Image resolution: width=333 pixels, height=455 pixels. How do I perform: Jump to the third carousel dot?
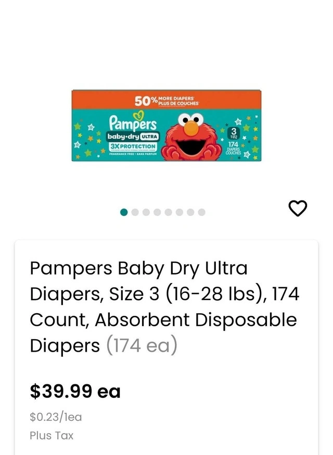coord(146,212)
